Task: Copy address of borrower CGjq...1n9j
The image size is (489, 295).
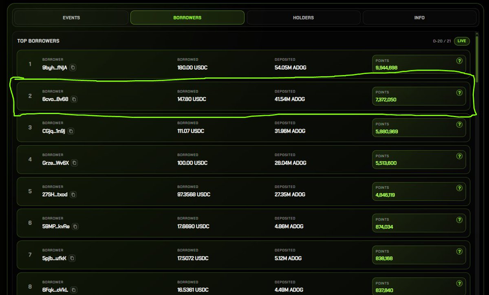Action: [x=71, y=131]
